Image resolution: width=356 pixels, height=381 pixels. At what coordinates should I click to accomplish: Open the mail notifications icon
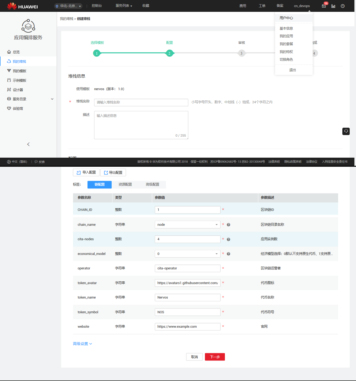click(324, 6)
